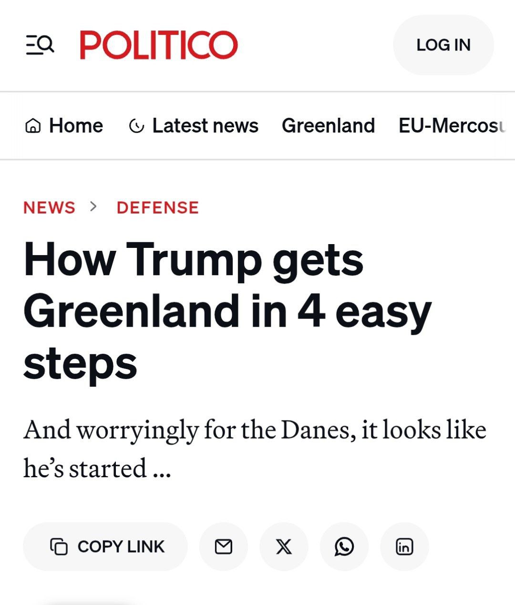Click the clock icon beside Latest news
This screenshot has height=605, width=515.
coord(136,126)
